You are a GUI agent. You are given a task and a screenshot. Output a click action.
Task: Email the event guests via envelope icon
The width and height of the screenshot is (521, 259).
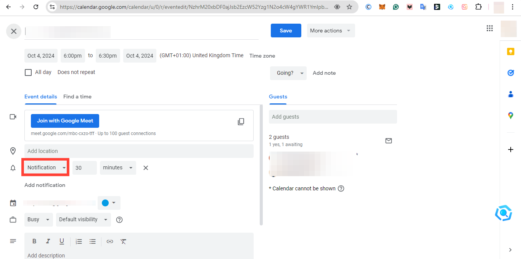pyautogui.click(x=389, y=141)
